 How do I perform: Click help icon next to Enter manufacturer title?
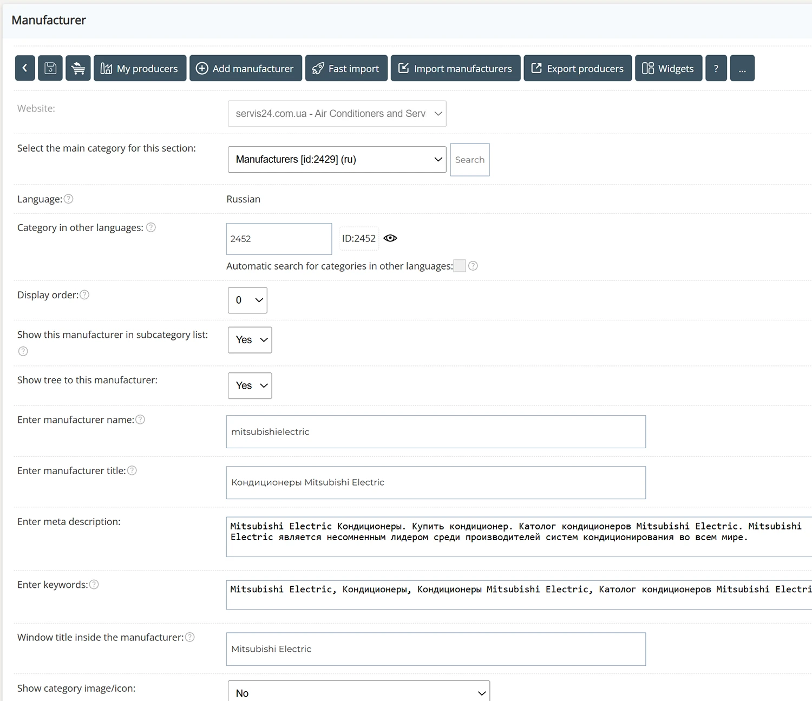132,470
